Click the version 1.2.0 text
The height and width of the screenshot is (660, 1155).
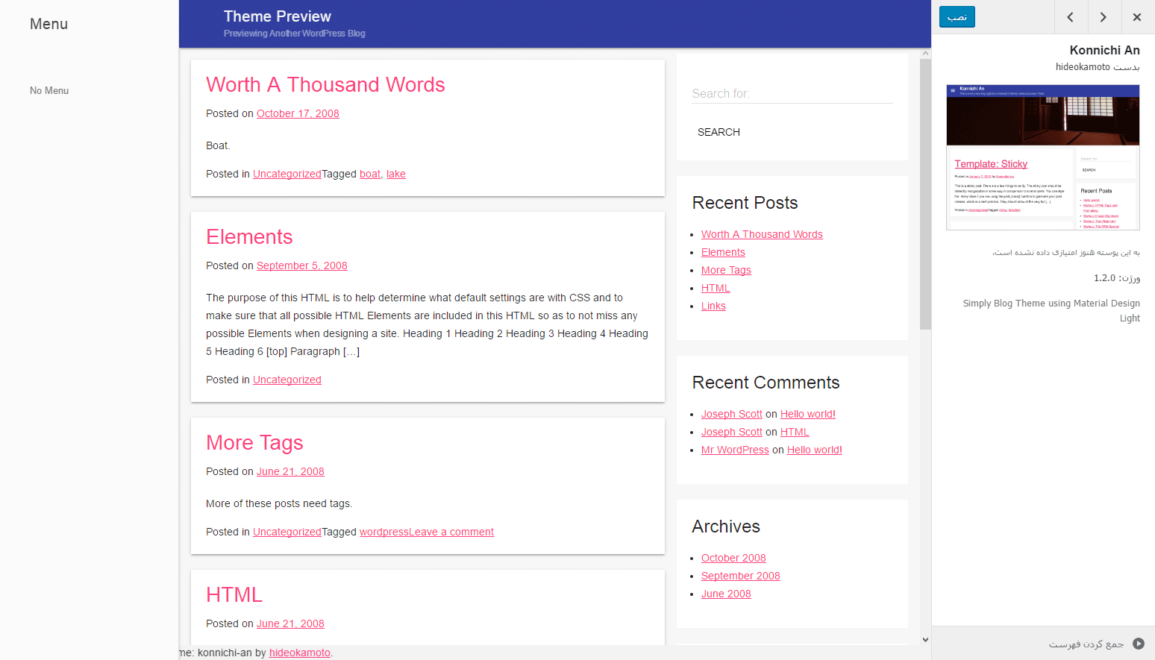coord(1117,278)
